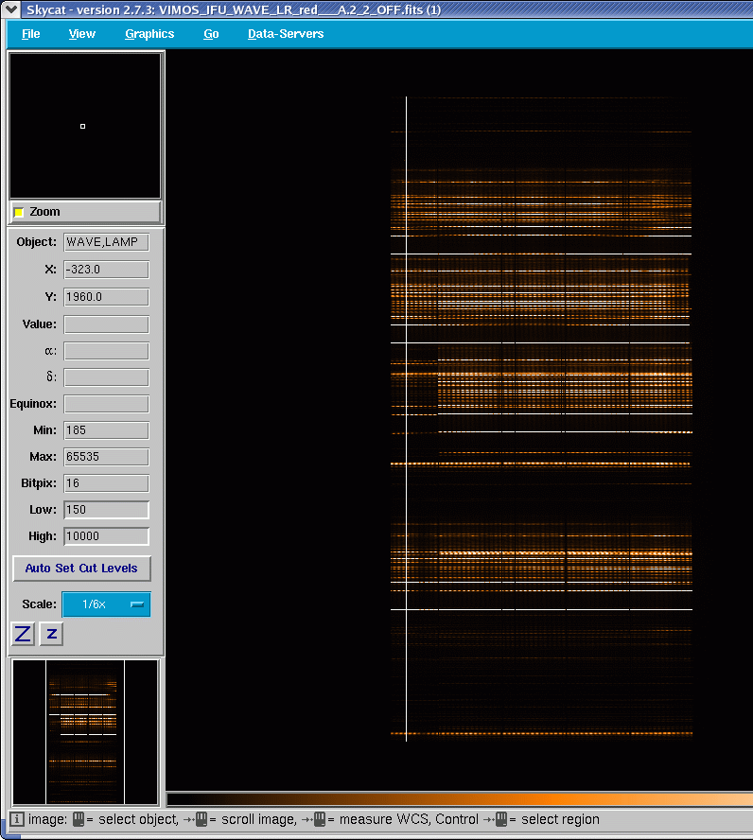Image resolution: width=753 pixels, height=840 pixels.
Task: Click the main spectrum image display
Action: click(460, 419)
